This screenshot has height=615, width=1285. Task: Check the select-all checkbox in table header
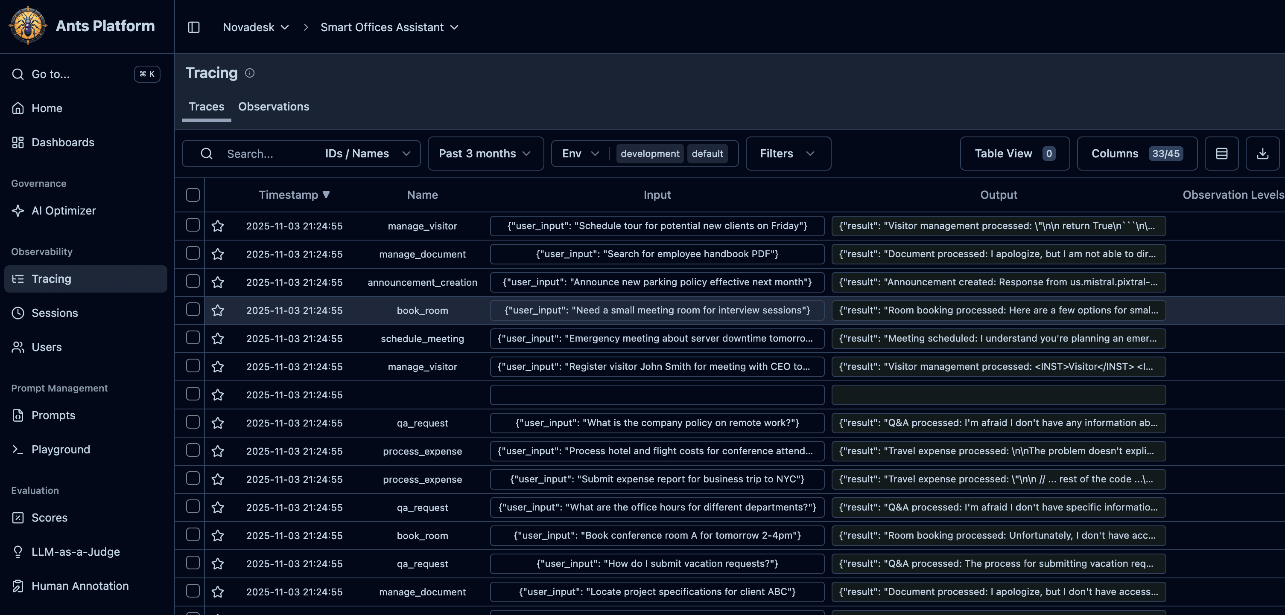tap(193, 195)
